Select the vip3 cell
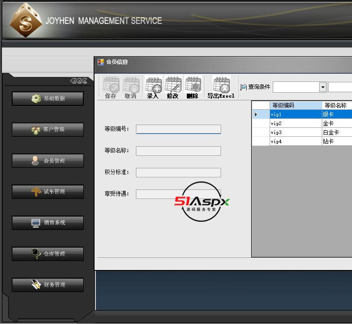The image size is (352, 324). 296,132
